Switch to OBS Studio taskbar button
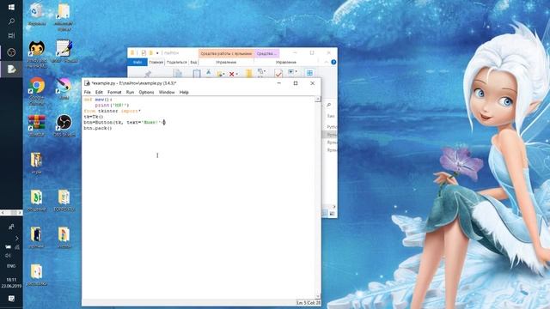This screenshot has height=309, width=550. [11, 52]
